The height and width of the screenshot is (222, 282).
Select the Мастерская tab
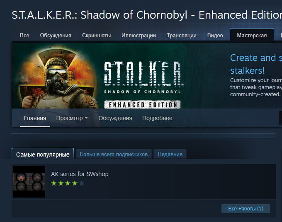(x=252, y=35)
